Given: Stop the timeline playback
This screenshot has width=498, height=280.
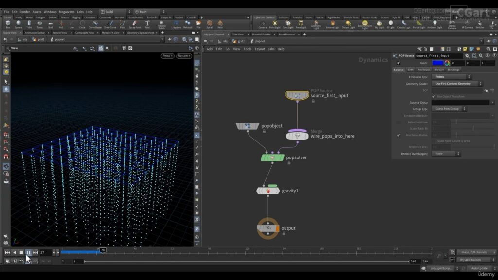Looking at the screenshot, I should tap(21, 252).
